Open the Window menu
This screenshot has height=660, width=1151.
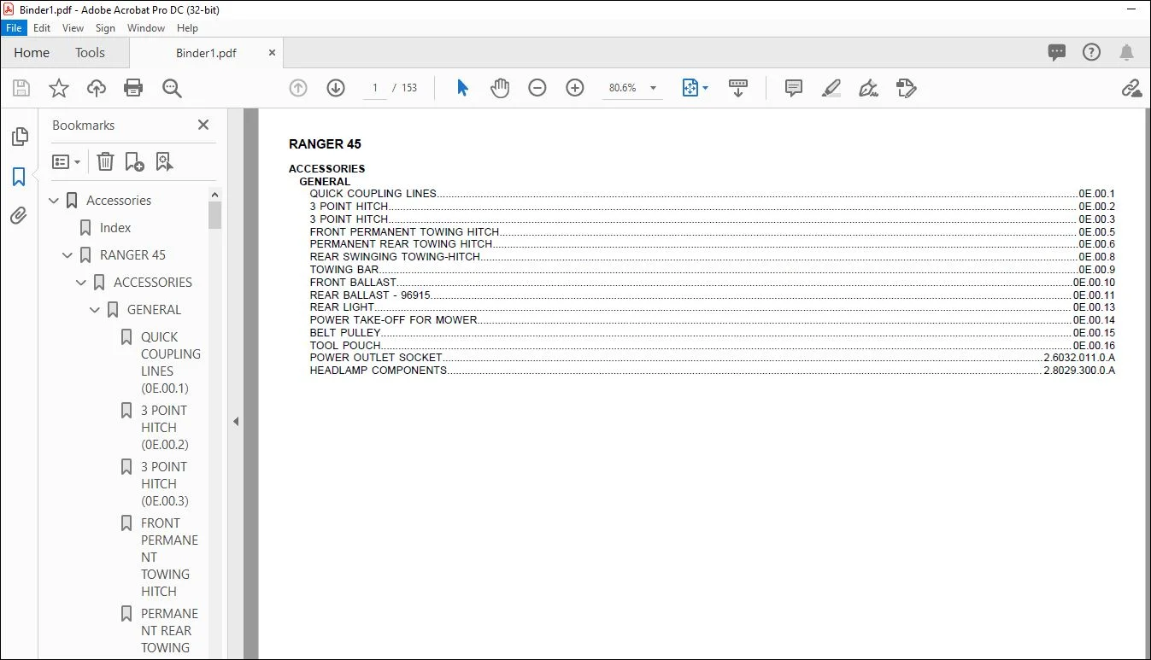click(x=146, y=28)
